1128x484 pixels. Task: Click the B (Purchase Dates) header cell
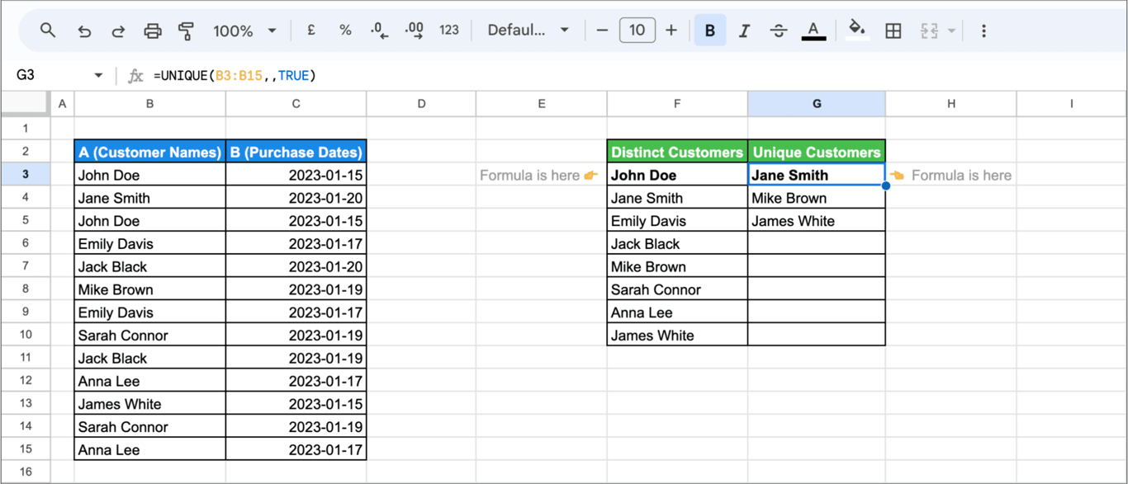tap(296, 152)
